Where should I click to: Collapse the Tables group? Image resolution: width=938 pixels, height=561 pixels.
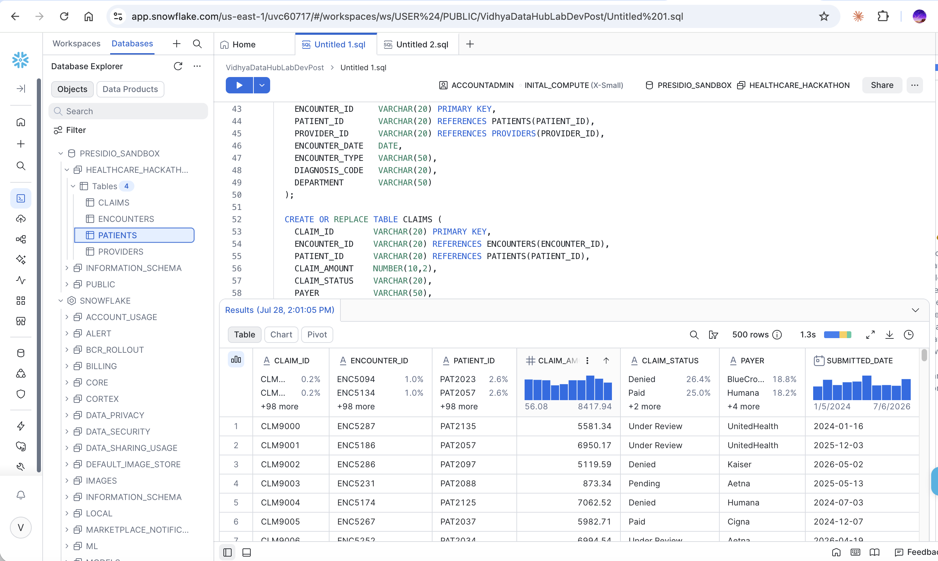click(73, 186)
